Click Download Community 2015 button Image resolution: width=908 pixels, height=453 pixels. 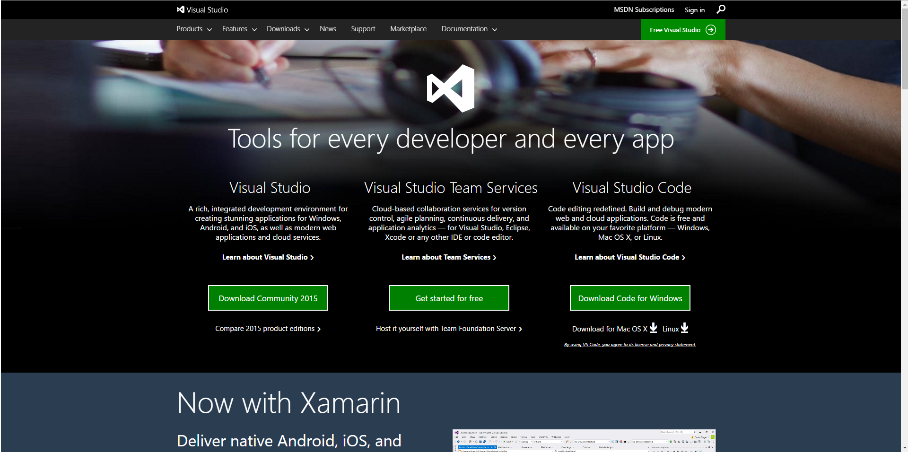(x=268, y=298)
